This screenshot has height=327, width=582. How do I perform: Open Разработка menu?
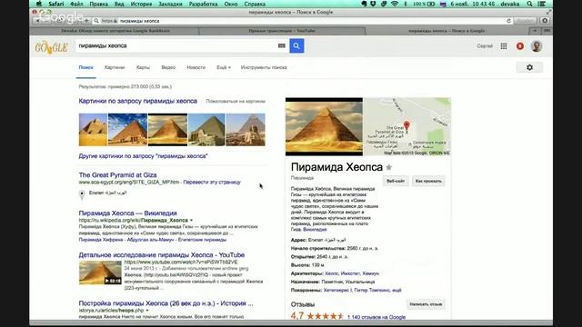tap(203, 4)
